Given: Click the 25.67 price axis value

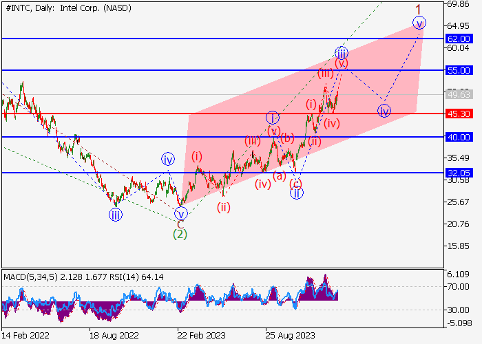Looking at the screenshot, I should pos(458,202).
